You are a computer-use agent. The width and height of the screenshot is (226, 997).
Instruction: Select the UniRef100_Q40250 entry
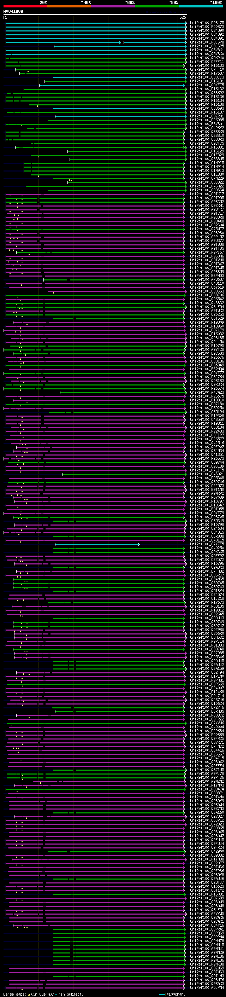(207, 548)
